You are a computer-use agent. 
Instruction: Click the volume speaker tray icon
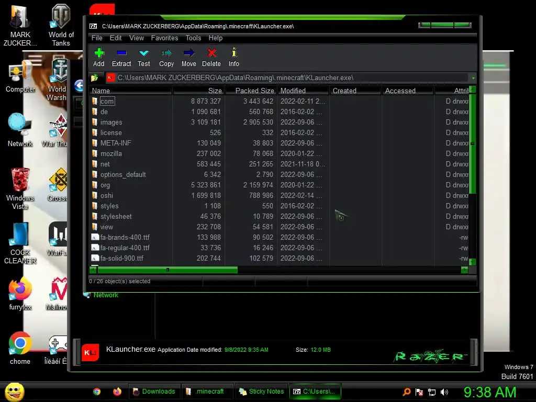point(444,392)
